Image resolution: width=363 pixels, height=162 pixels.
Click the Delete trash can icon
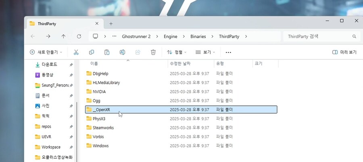click(153, 52)
